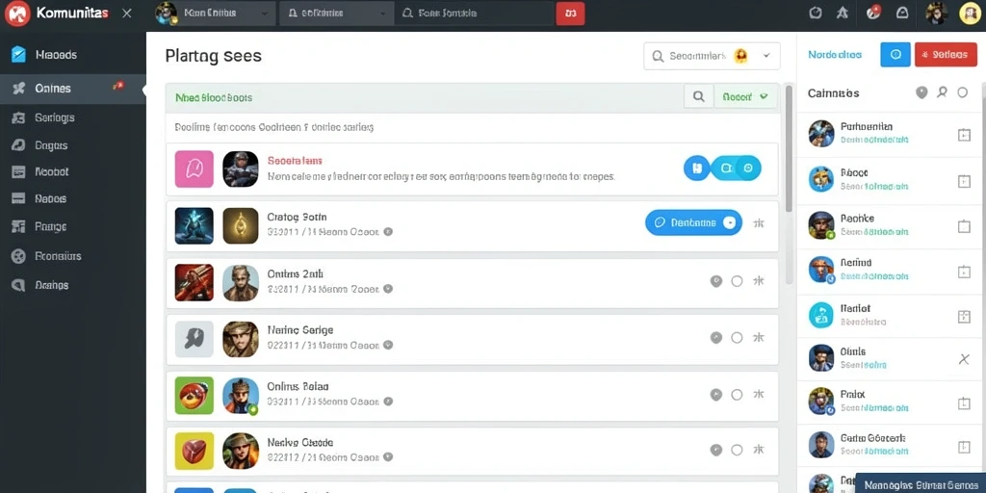Select the empty radio circle in Onlins 2ath row
The image size is (986, 493).
[x=737, y=281]
